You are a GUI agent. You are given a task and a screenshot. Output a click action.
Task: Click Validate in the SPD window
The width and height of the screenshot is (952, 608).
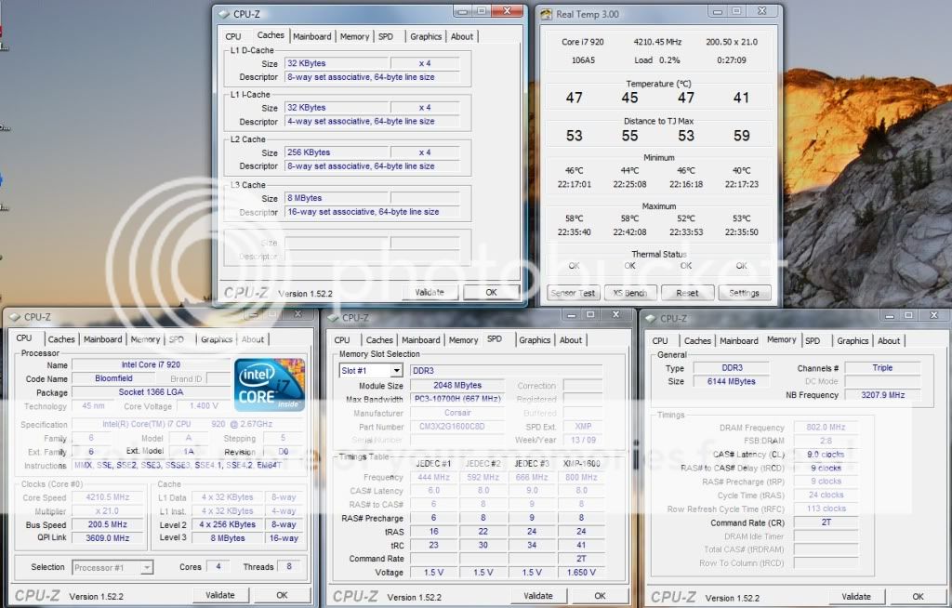click(538, 596)
